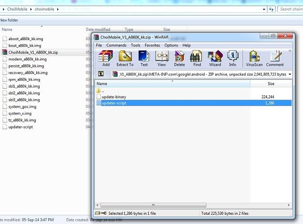Open Explorer address bar history dropdown
303x224 pixels.
click(x=264, y=9)
